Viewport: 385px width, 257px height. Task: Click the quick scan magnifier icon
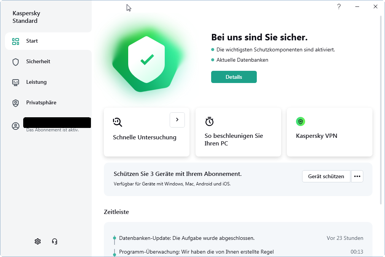point(118,122)
